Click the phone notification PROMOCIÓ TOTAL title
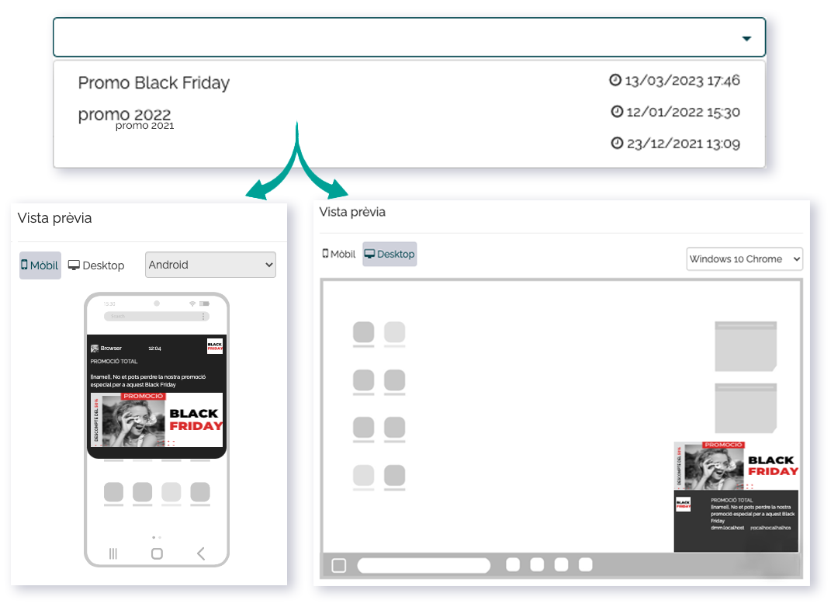 point(114,361)
